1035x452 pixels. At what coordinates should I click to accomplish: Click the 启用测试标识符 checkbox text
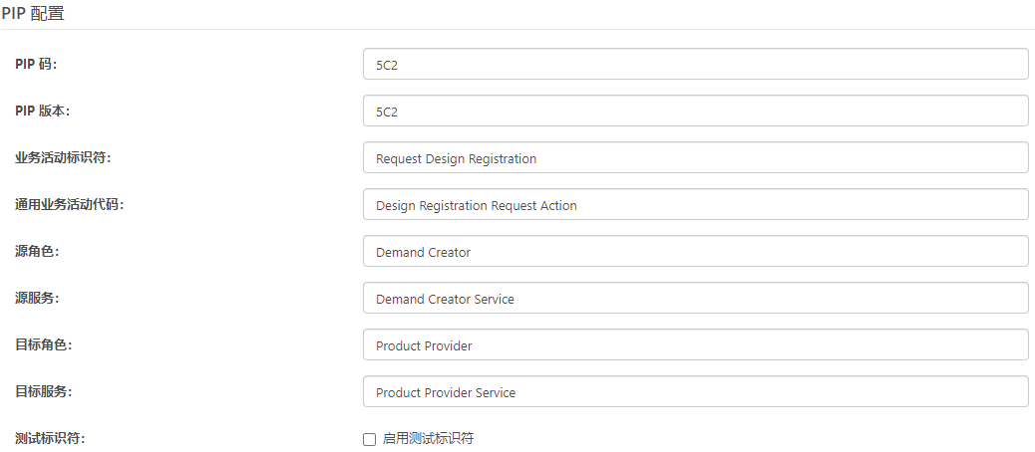pyautogui.click(x=428, y=439)
